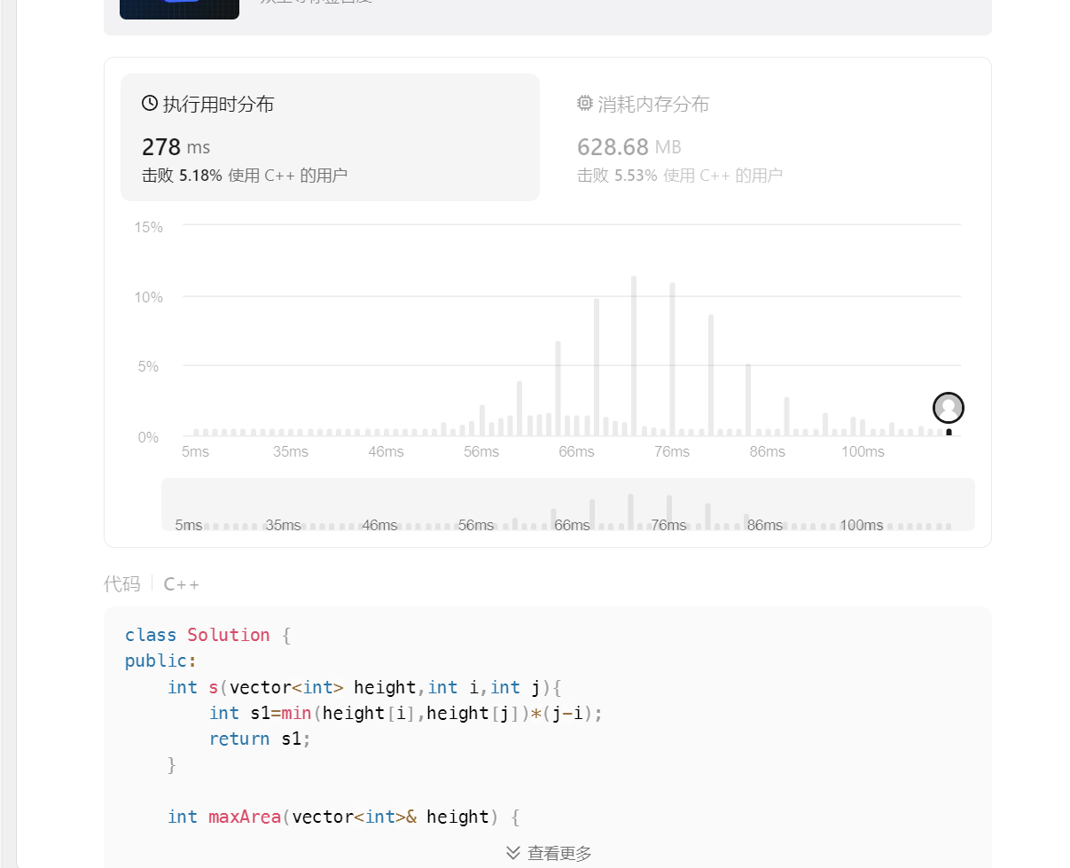Click the dark thumbnail image at the top
This screenshot has height=868, width=1070.
(179, 9)
